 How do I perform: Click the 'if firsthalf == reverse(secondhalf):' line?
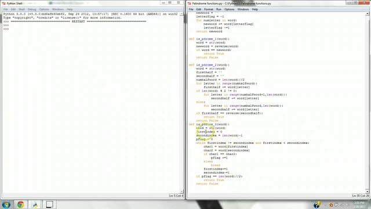coord(230,113)
